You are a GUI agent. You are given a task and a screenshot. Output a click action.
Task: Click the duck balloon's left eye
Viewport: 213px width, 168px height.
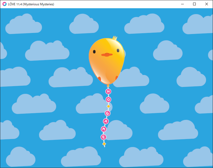pos(94,52)
